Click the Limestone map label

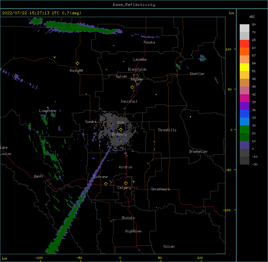48,111
